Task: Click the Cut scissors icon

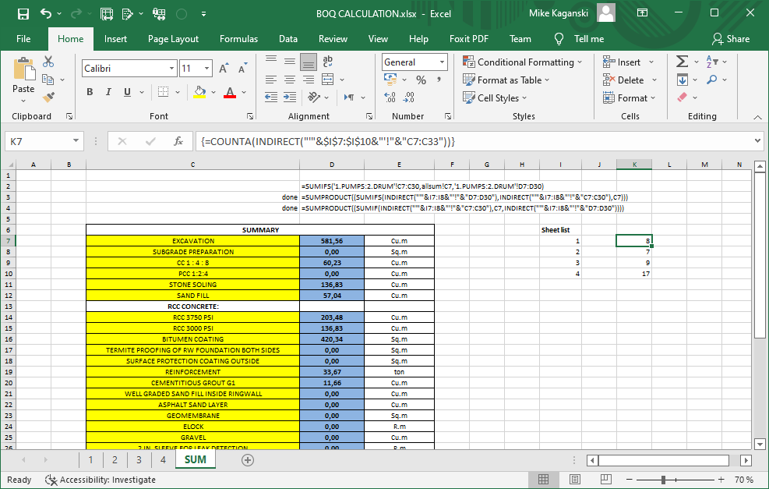Action: click(x=48, y=62)
